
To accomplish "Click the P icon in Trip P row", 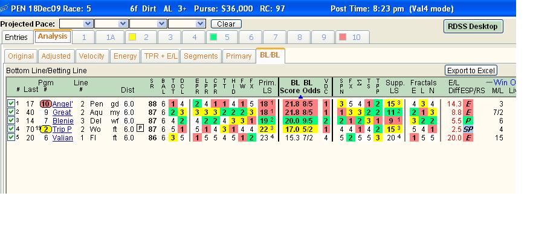I will click(140, 128).
